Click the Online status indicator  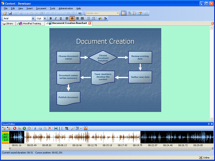[x=204, y=158]
